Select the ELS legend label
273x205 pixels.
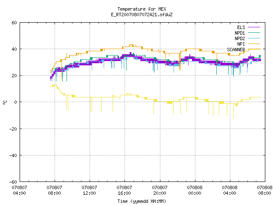[x=241, y=27]
